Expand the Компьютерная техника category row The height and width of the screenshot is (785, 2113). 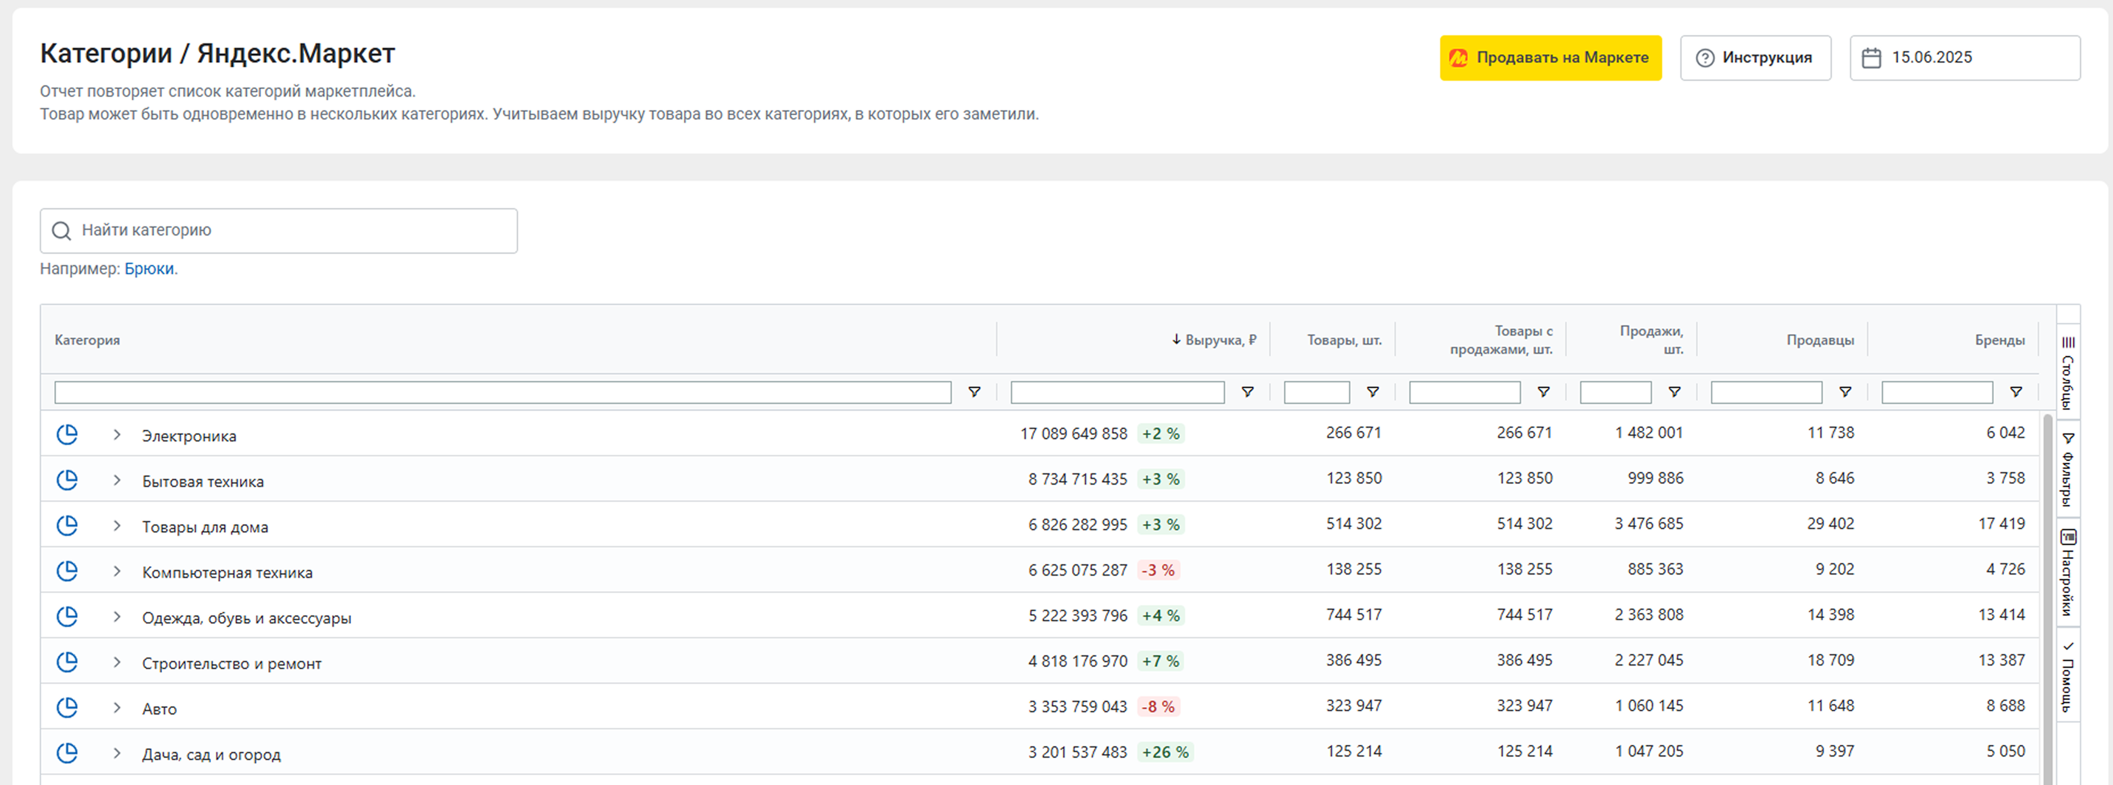pos(117,571)
